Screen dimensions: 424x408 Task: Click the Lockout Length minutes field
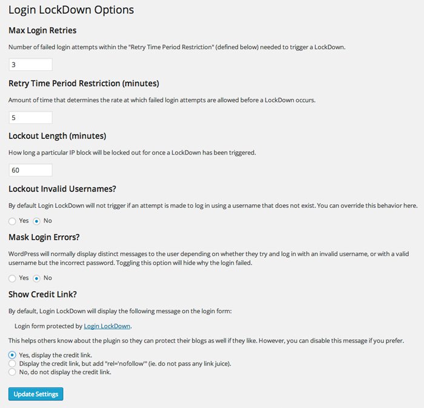point(30,170)
